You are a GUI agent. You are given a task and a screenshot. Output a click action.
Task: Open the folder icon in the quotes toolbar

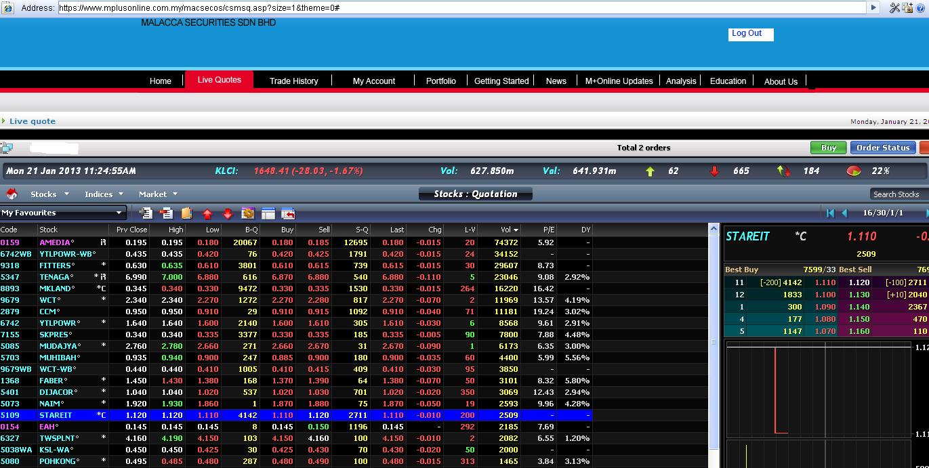pos(186,213)
